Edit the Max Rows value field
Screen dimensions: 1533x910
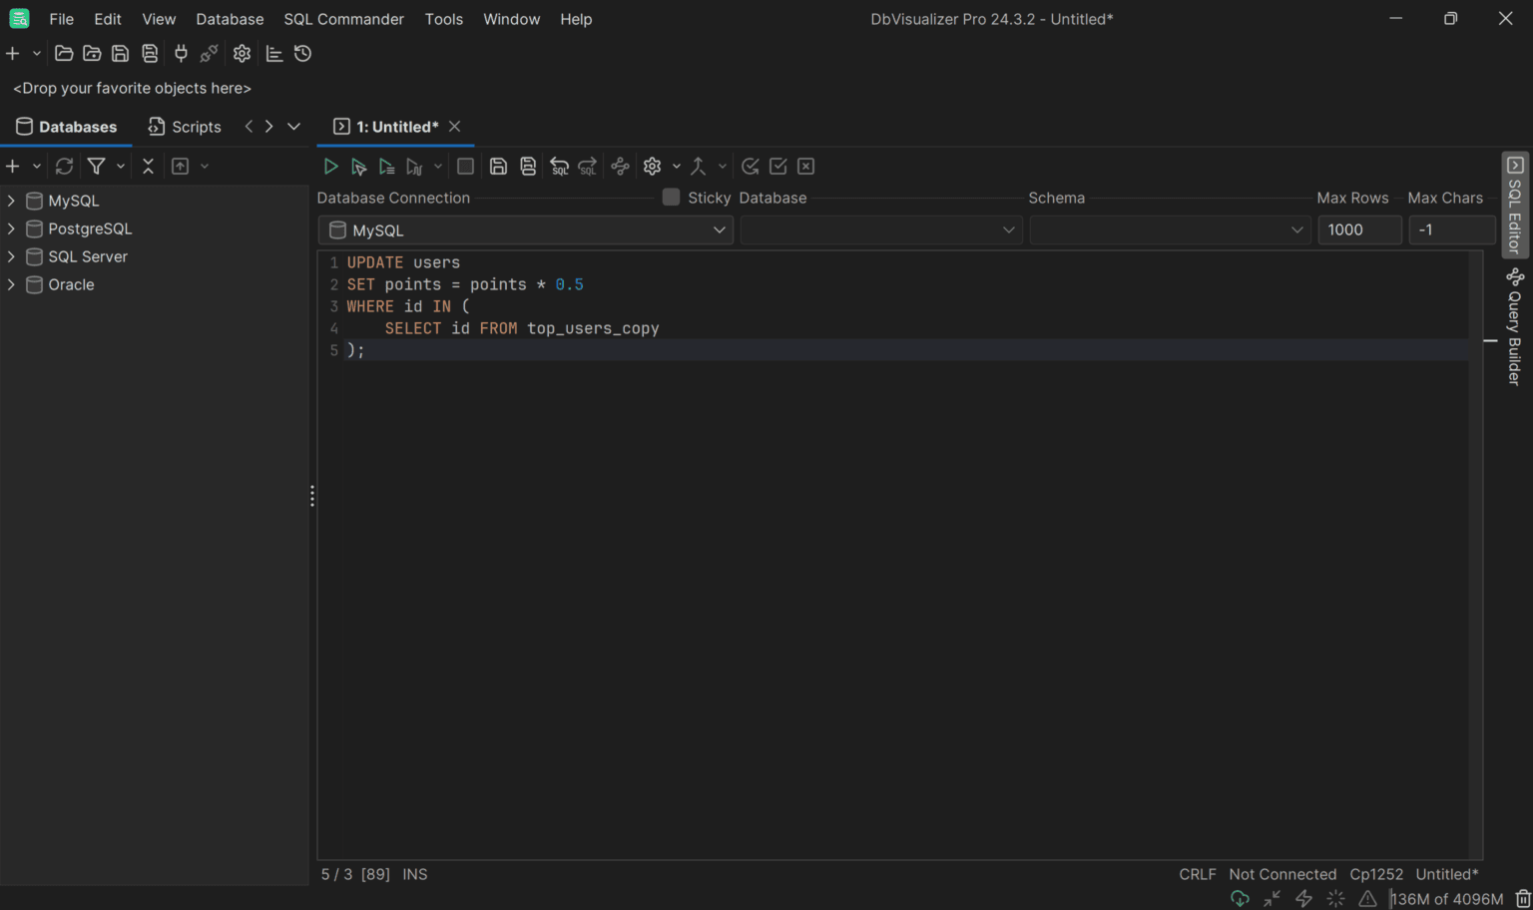pyautogui.click(x=1359, y=229)
